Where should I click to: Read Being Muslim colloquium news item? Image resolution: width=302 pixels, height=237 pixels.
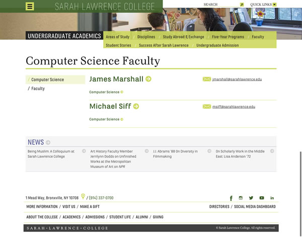coord(51,154)
